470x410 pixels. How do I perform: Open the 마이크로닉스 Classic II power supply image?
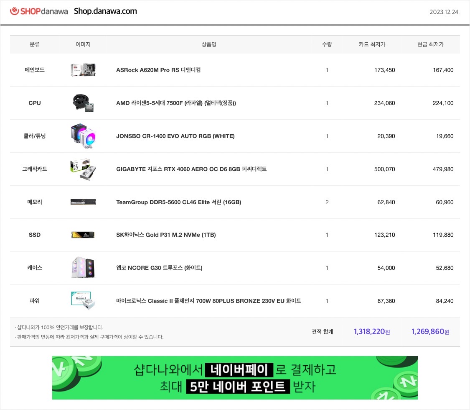point(83,300)
